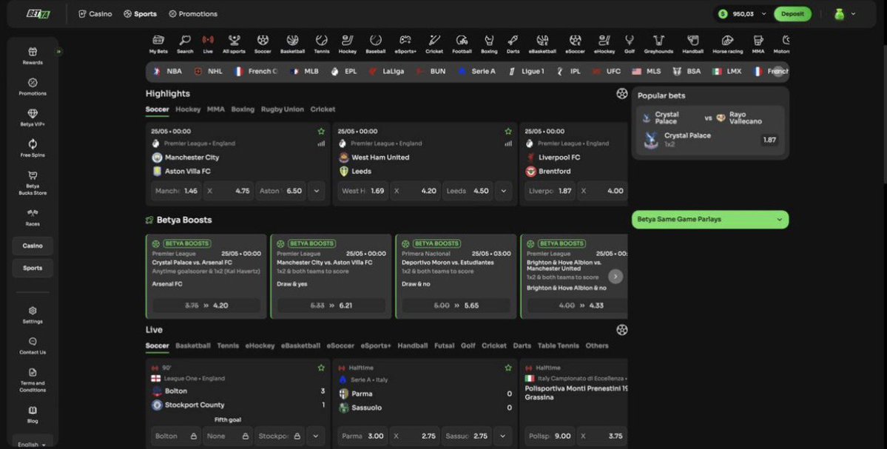Switch to the Casino top tab
The height and width of the screenshot is (449, 887).
pos(95,13)
